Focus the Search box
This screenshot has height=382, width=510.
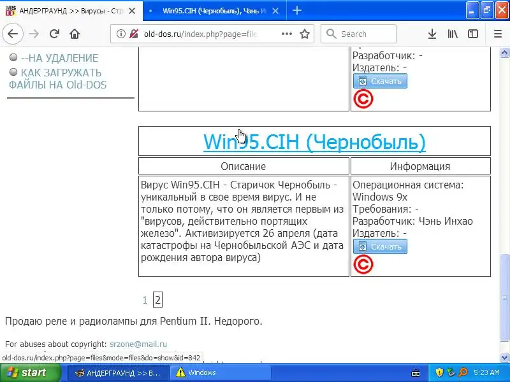(358, 34)
